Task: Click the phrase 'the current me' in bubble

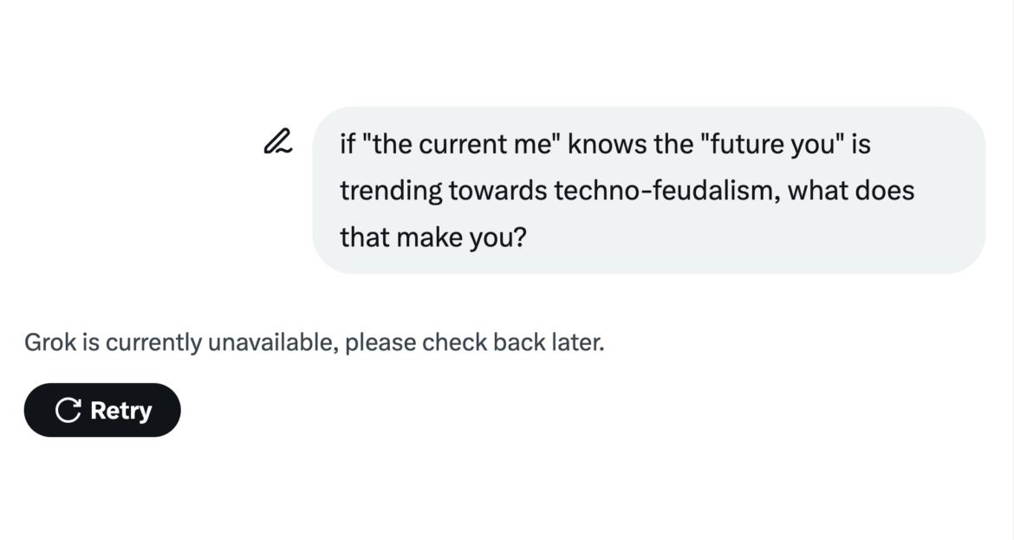Action: point(462,144)
